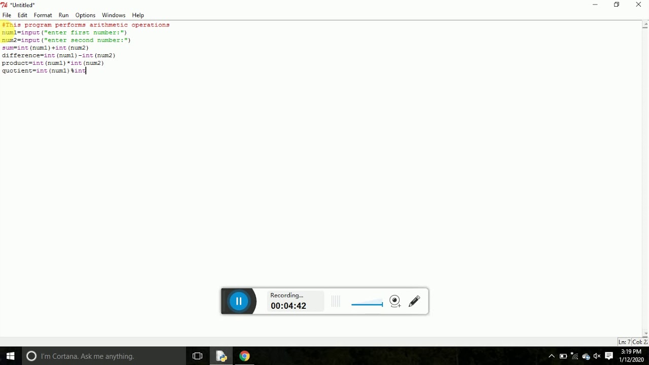Close the Untitled IDLE window

(639, 5)
